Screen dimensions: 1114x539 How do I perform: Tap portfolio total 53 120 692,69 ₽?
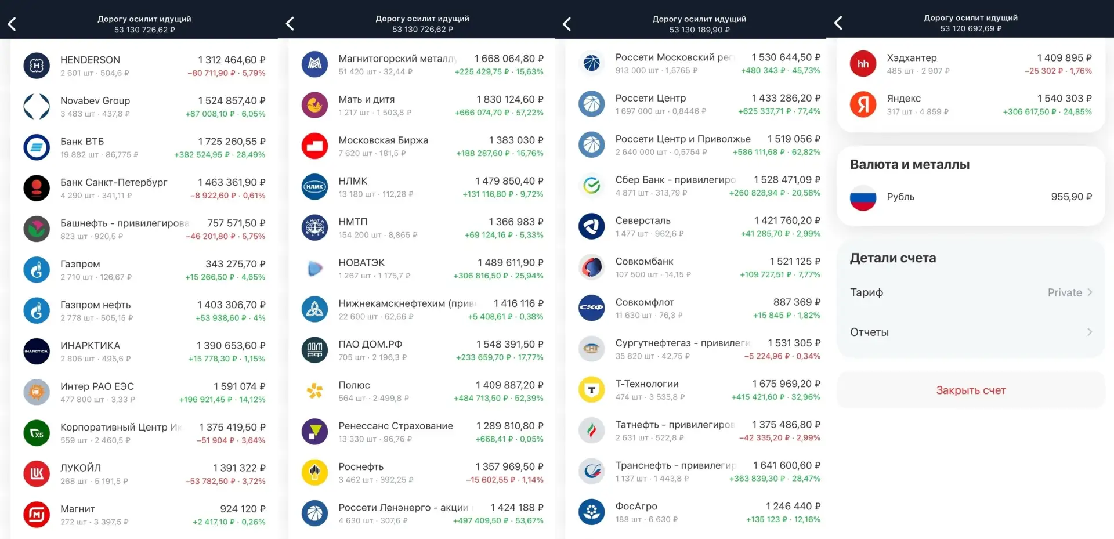[x=971, y=28]
